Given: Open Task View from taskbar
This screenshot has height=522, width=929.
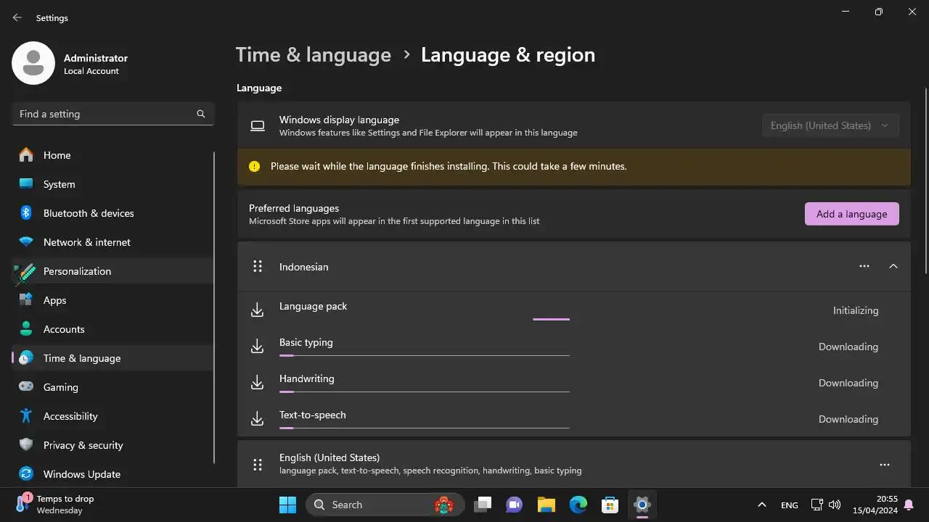Looking at the screenshot, I should coord(483,505).
